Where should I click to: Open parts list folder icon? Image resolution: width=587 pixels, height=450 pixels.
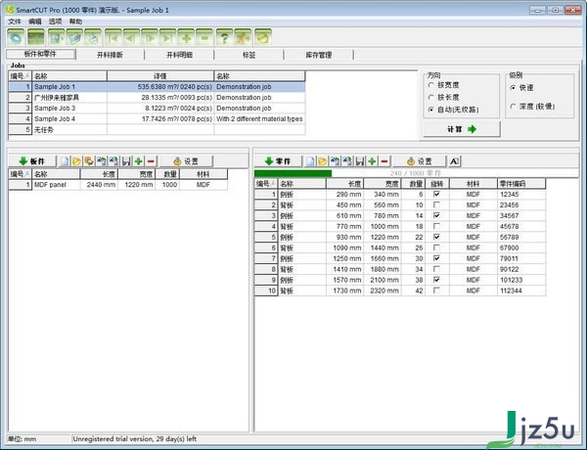(x=322, y=161)
